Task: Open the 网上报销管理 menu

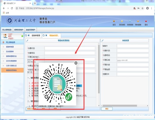Action: (x=7, y=30)
